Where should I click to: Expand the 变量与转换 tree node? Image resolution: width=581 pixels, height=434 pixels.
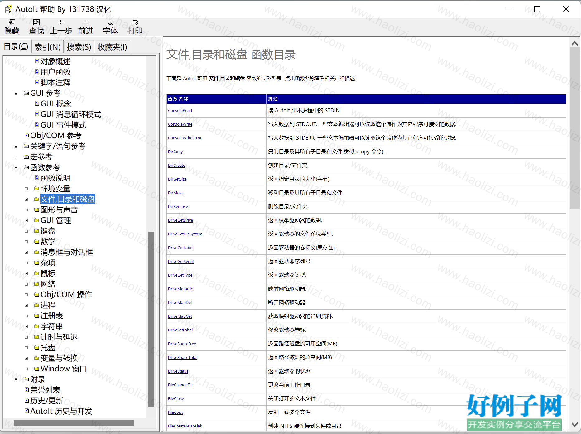tap(26, 358)
